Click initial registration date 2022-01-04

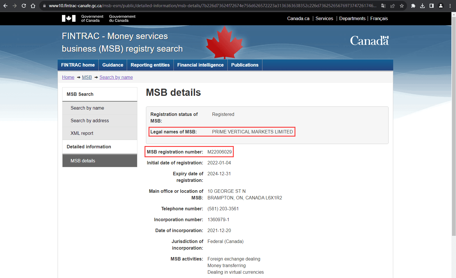click(219, 163)
